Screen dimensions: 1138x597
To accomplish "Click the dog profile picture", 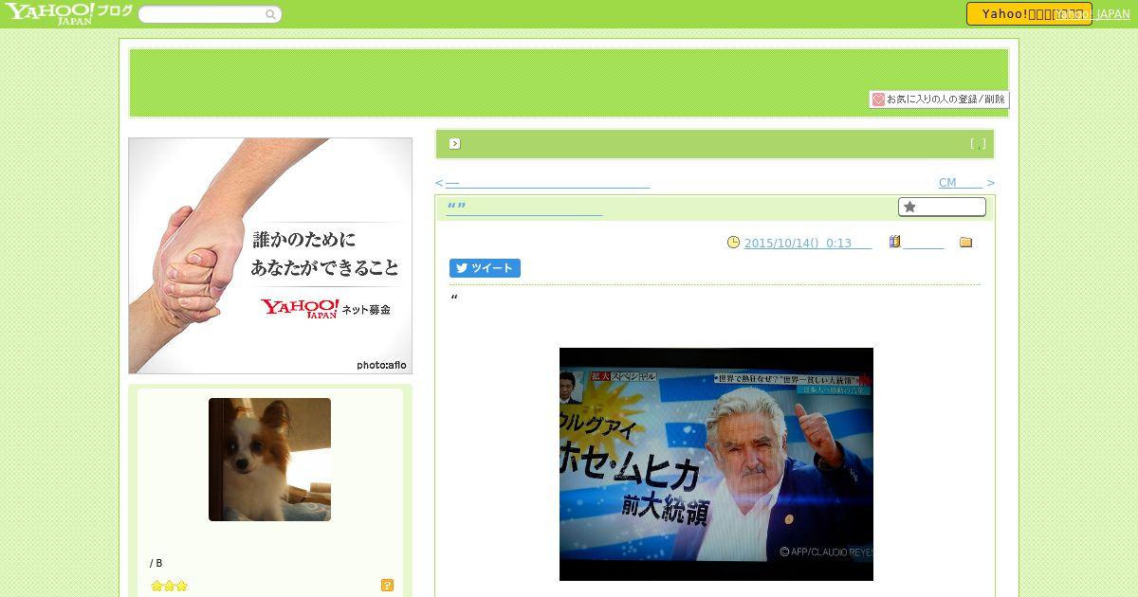I will click(269, 460).
